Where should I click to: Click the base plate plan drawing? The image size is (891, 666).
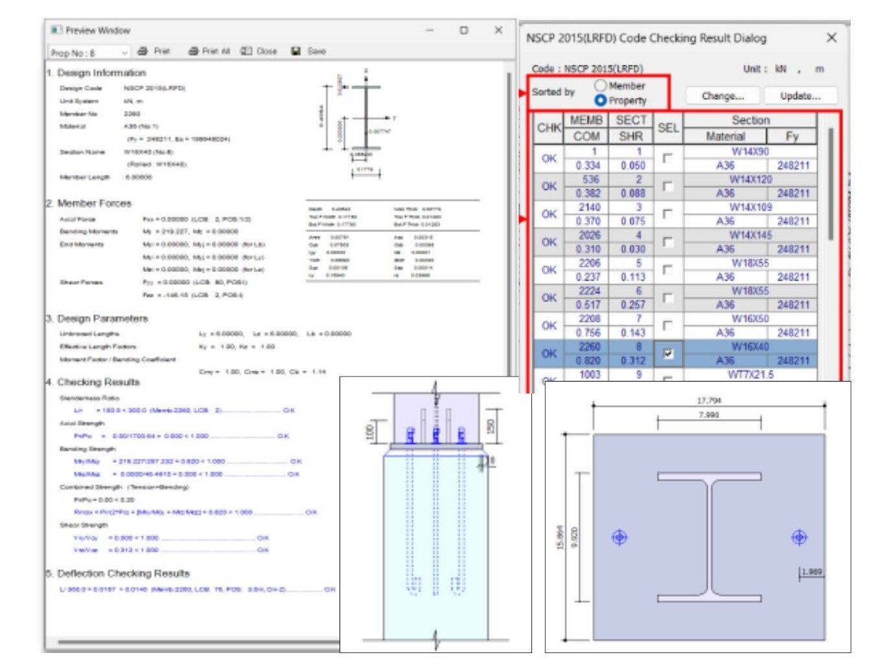(697, 517)
